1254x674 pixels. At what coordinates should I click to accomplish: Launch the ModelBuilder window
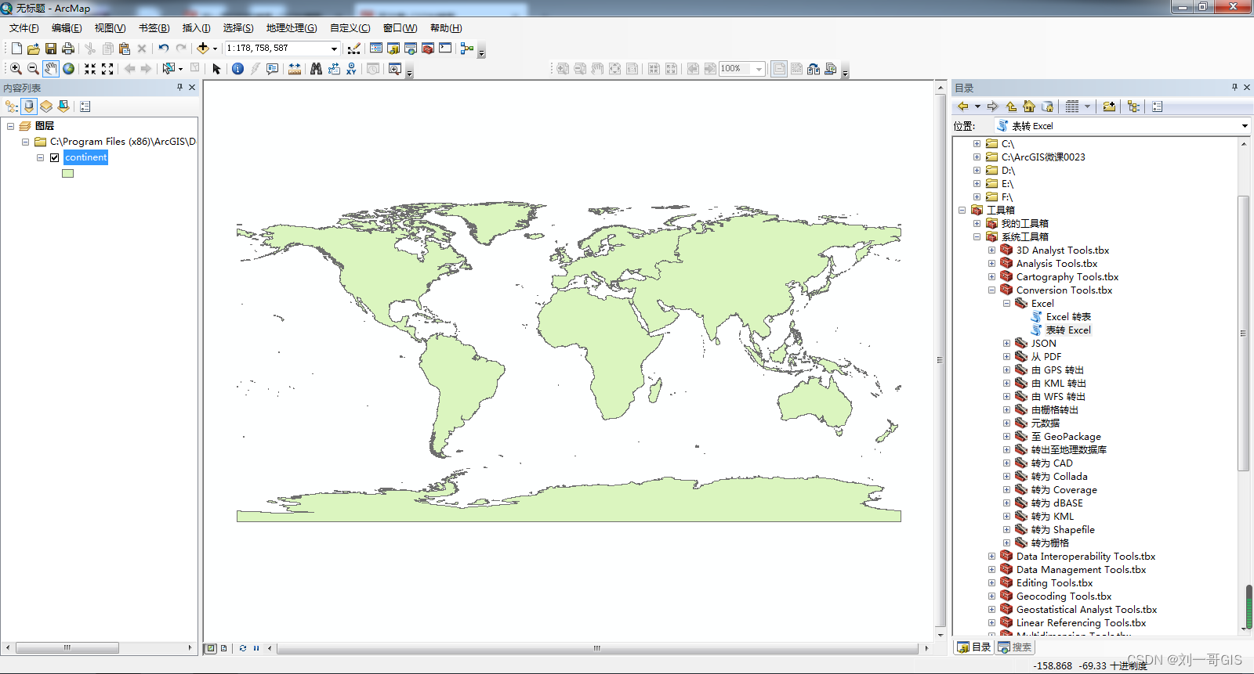coord(467,49)
